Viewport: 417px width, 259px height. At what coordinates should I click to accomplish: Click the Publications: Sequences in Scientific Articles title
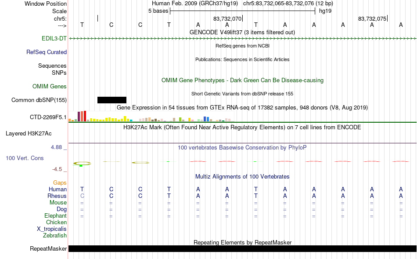[x=242, y=59]
